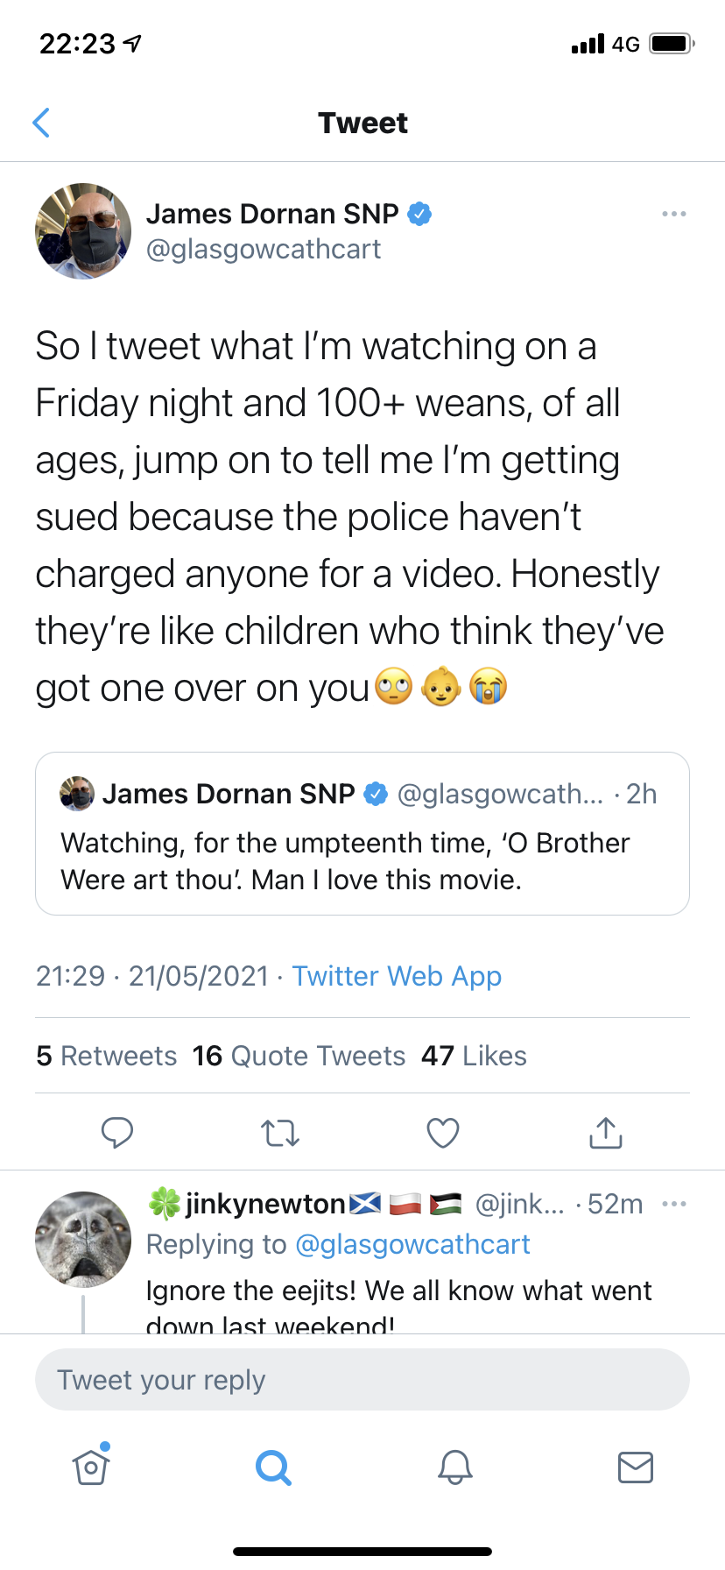The width and height of the screenshot is (725, 1570).
Task: Open James Dornan's large profile picture
Action: point(83,231)
